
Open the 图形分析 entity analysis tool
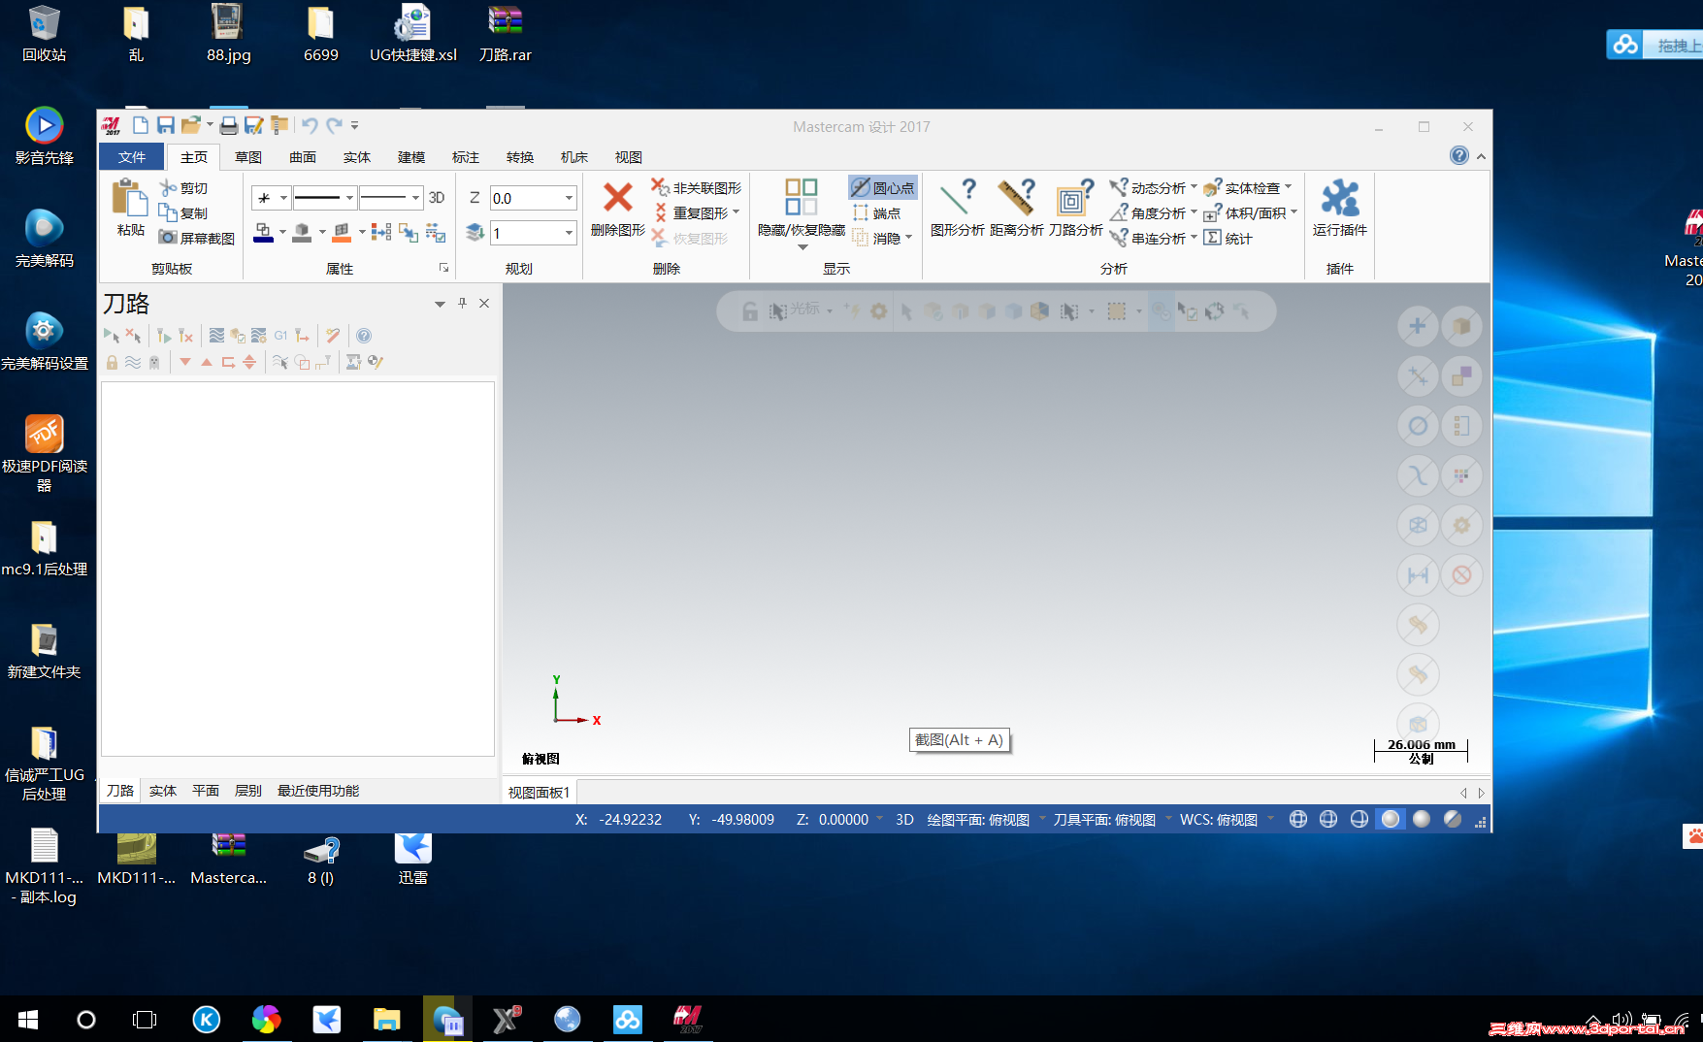pos(958,208)
